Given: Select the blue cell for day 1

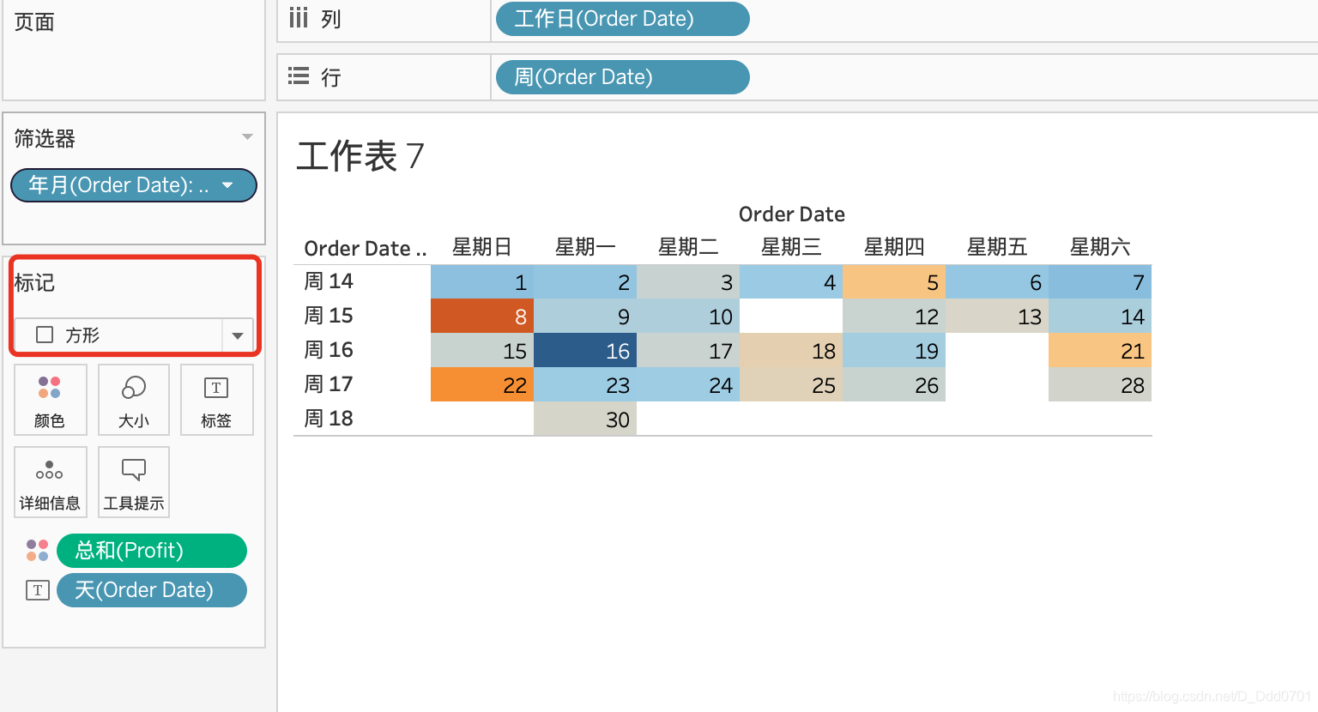Looking at the screenshot, I should pos(482,281).
